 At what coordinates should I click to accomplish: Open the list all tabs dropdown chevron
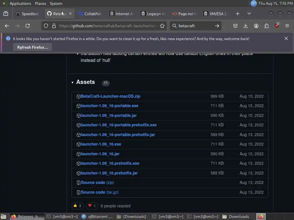pos(249,14)
